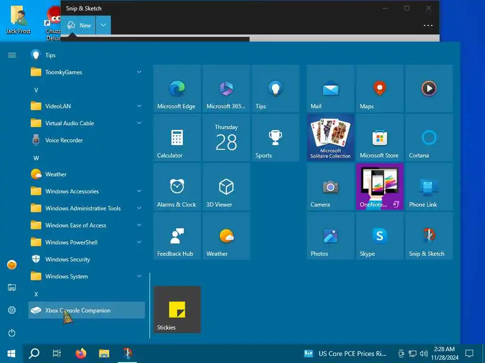Launch the Skype tile
This screenshot has width=485, height=363.
pos(379,235)
